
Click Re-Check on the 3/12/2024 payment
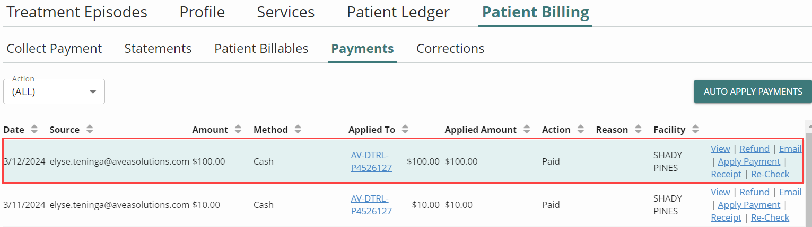tap(770, 174)
